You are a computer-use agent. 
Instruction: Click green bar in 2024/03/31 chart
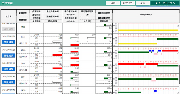pyautogui.click(x=168, y=39)
